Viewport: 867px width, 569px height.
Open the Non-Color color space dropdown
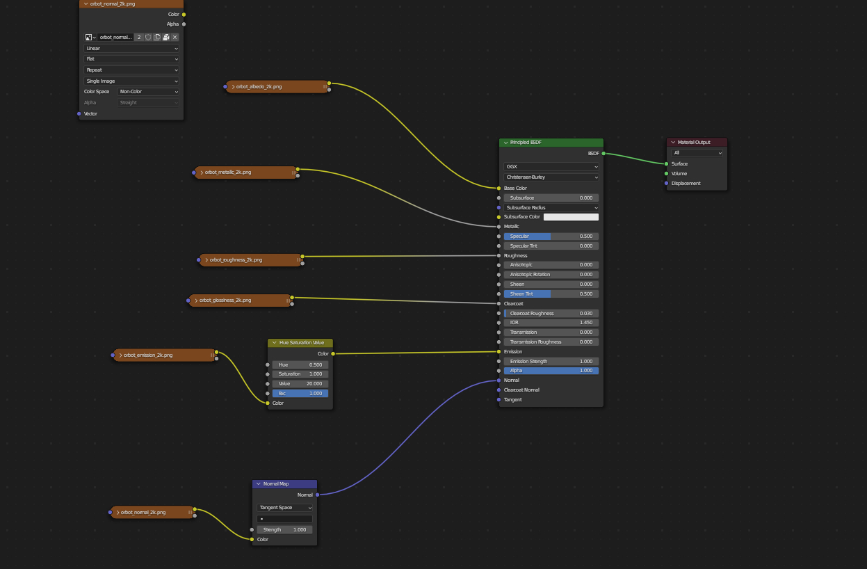[148, 92]
